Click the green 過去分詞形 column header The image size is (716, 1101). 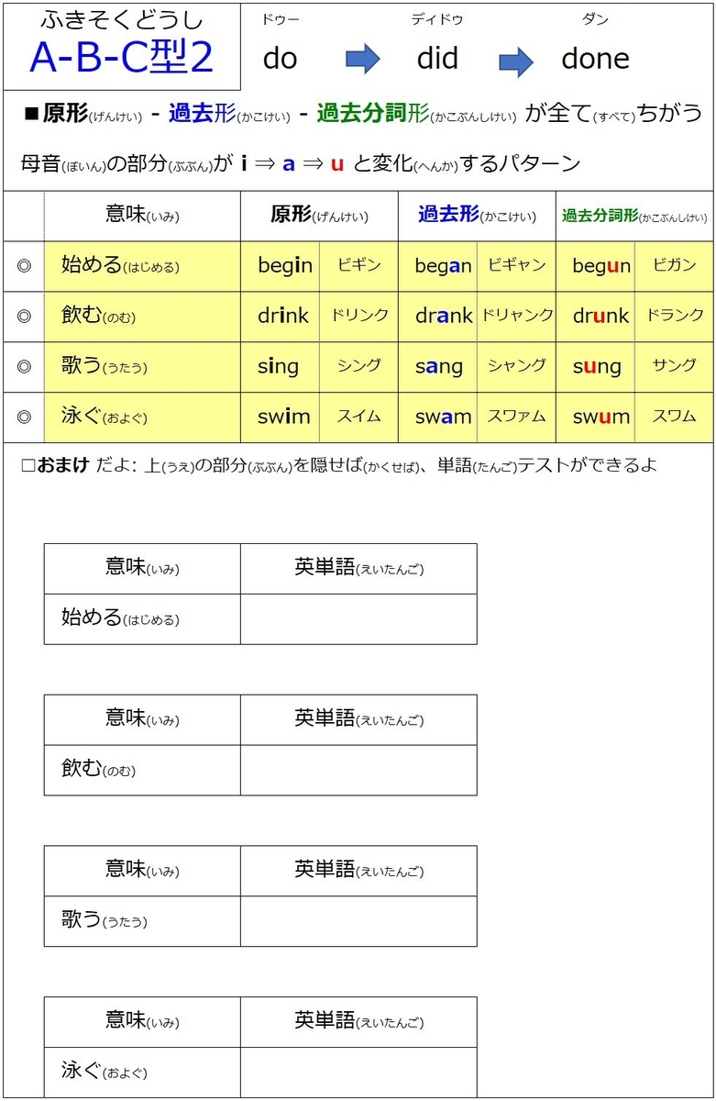(x=634, y=217)
